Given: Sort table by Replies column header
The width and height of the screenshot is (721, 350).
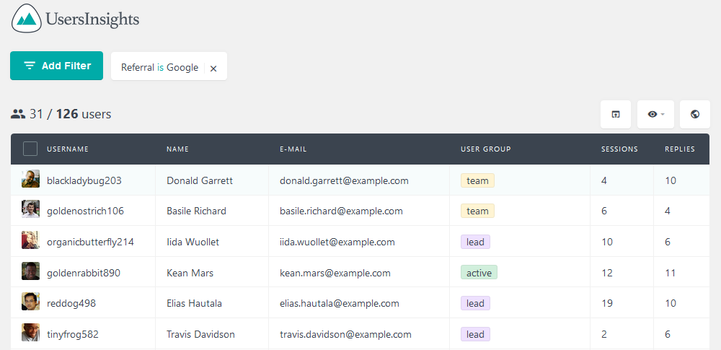Looking at the screenshot, I should (x=680, y=149).
